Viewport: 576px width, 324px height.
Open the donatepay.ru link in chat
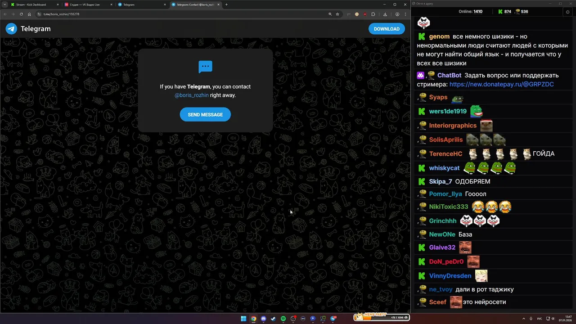[x=501, y=84]
